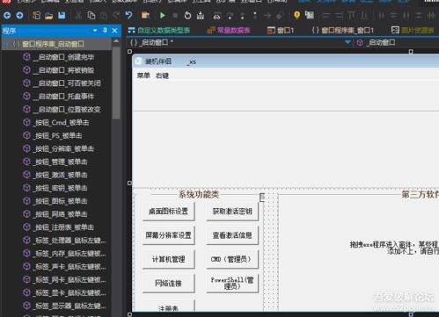This screenshot has height=317, width=439.
Task: Click the 查看激活信息 button
Action: [x=232, y=235]
